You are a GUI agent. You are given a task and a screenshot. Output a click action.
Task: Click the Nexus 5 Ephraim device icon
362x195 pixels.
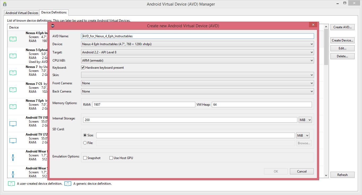click(x=12, y=56)
